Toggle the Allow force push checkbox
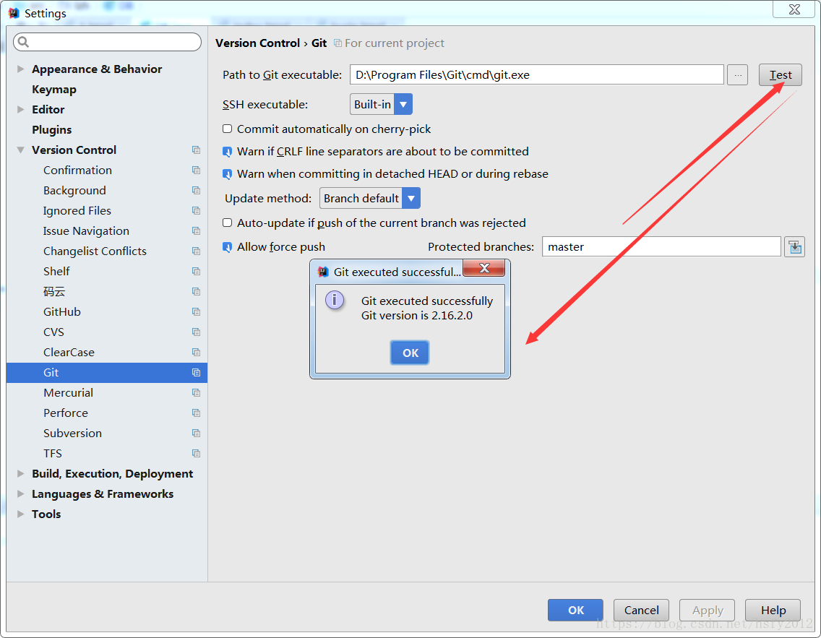 (227, 247)
